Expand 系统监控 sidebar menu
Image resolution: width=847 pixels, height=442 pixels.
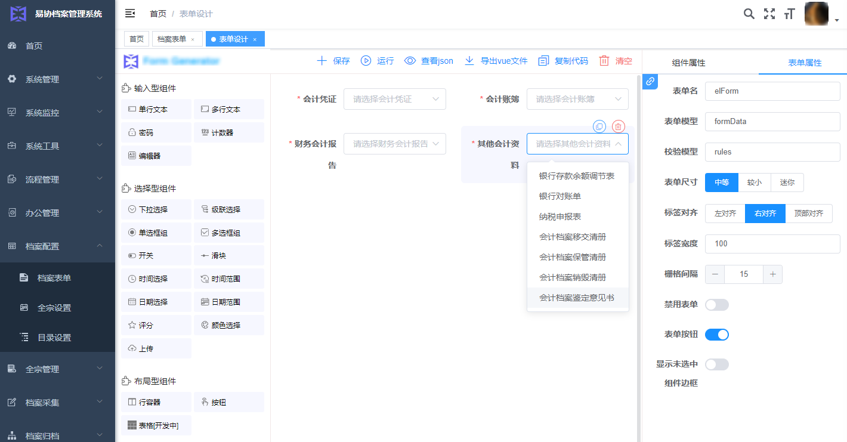click(x=57, y=112)
